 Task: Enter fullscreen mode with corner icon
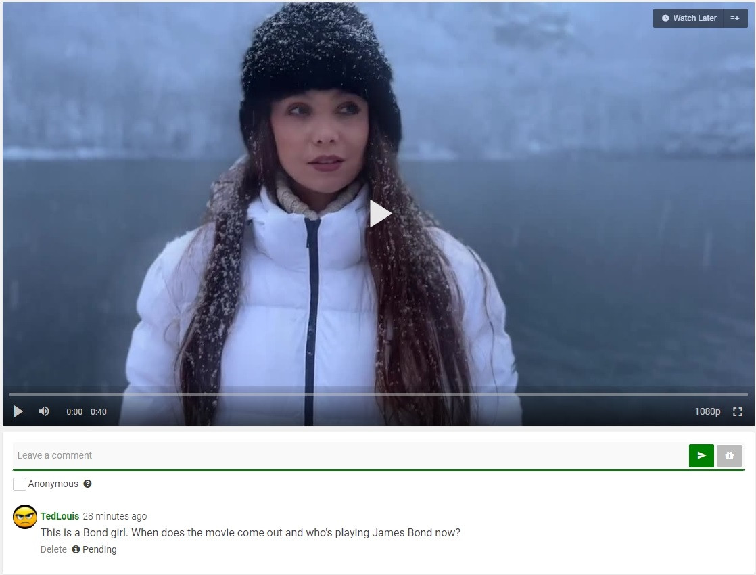pyautogui.click(x=737, y=411)
